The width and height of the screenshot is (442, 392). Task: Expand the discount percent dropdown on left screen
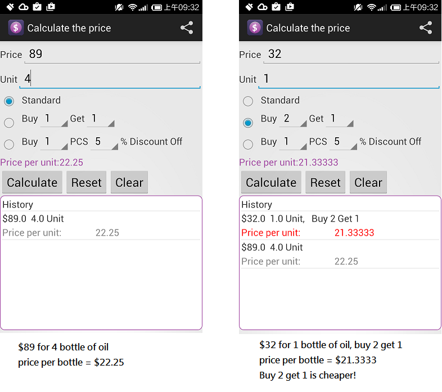(104, 142)
